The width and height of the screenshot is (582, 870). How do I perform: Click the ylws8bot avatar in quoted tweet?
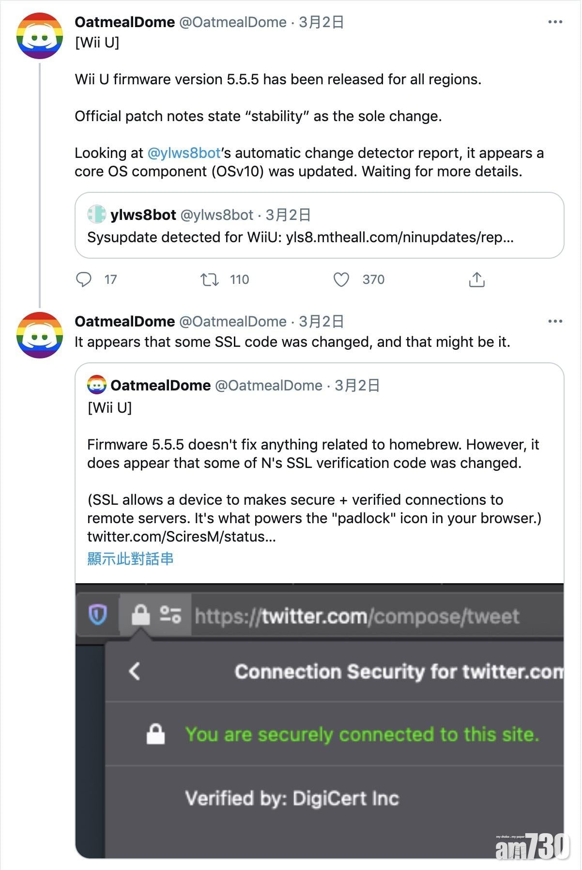coord(96,215)
